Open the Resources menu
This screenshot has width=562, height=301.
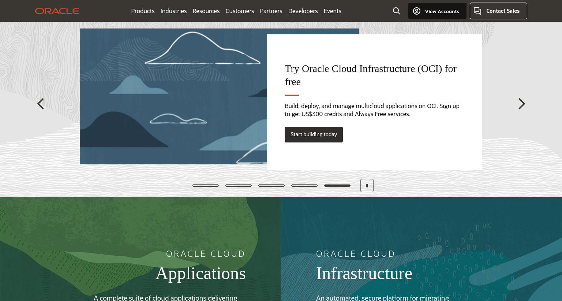(x=206, y=11)
